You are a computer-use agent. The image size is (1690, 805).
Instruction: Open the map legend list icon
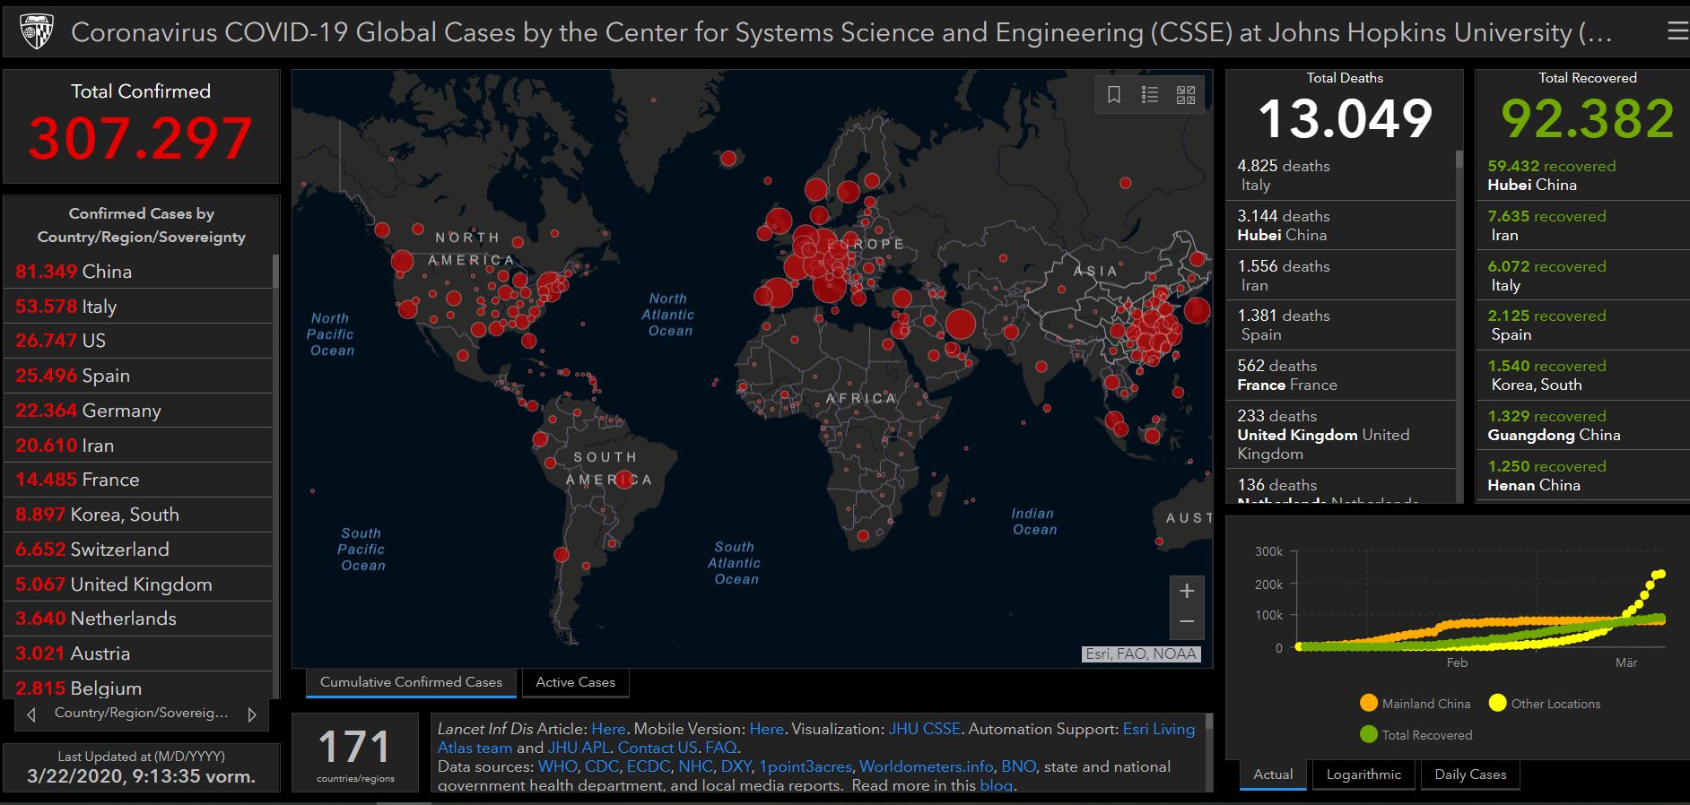(x=1150, y=95)
